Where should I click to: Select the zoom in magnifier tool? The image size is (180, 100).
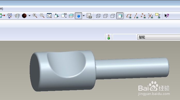35,16
